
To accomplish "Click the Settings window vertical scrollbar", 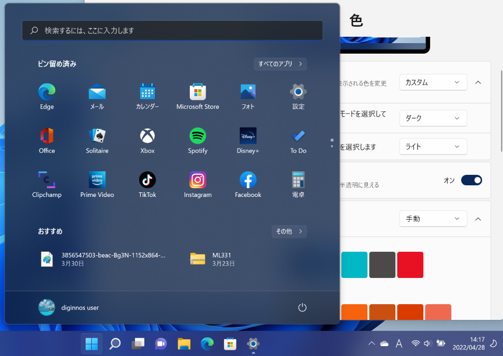I will pos(501,111).
